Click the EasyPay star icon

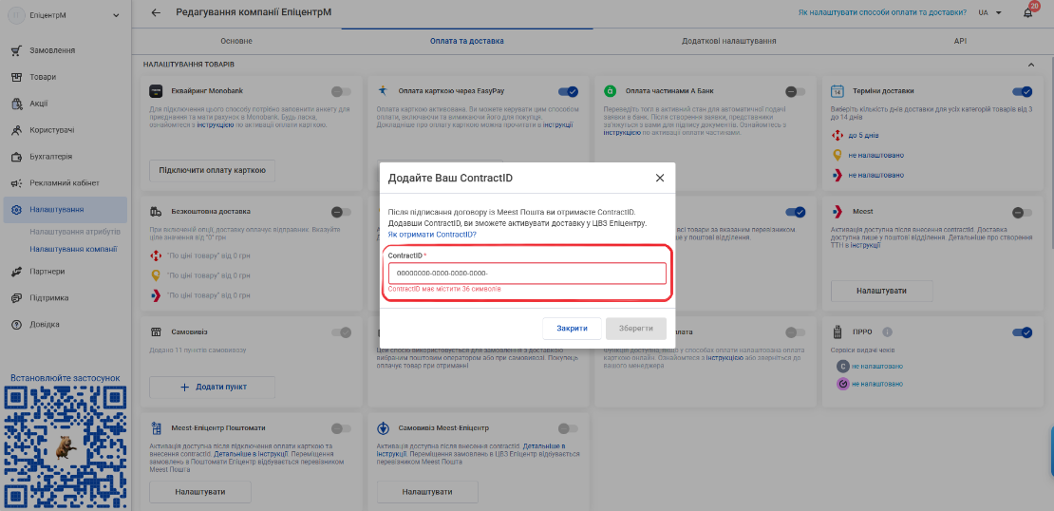tap(384, 90)
